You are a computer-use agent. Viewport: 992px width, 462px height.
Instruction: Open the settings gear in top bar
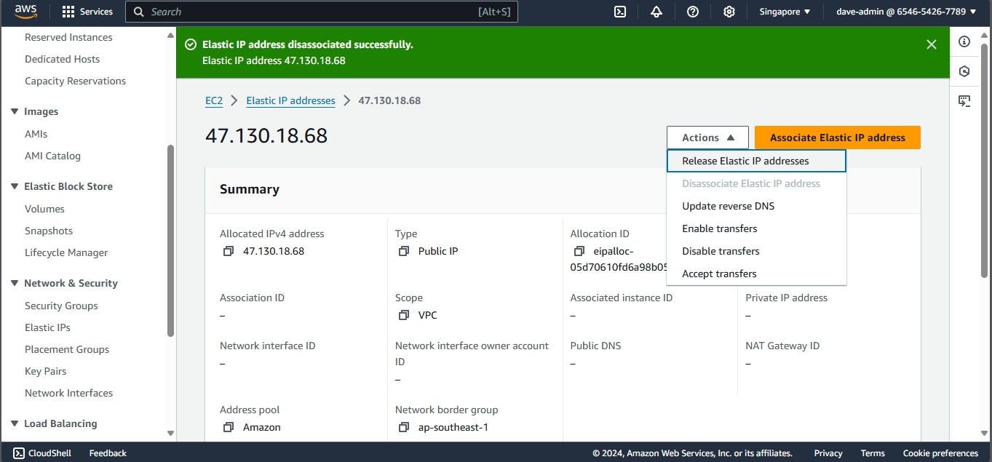click(729, 12)
